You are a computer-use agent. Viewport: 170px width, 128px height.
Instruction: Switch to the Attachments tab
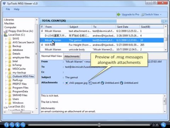(72, 57)
